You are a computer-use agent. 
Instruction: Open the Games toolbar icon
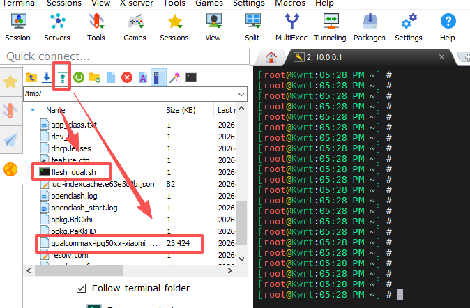135,27
